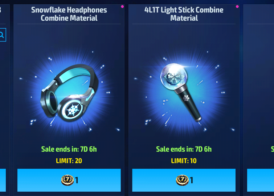The width and height of the screenshot is (274, 196).
Task: Click the LIMIT: 10 label
Action: pyautogui.click(x=184, y=161)
